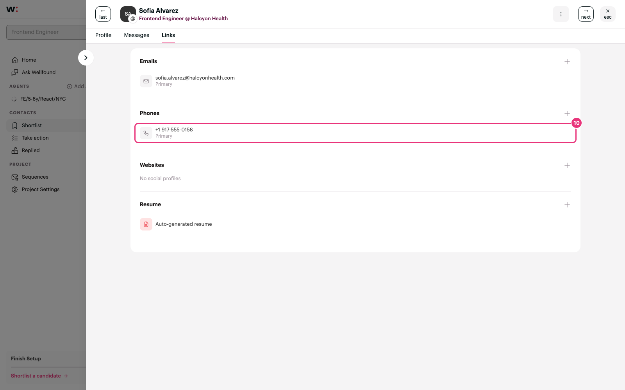Select the +1 917-555-0158 phone number
This screenshot has height=390, width=625.
tap(174, 129)
